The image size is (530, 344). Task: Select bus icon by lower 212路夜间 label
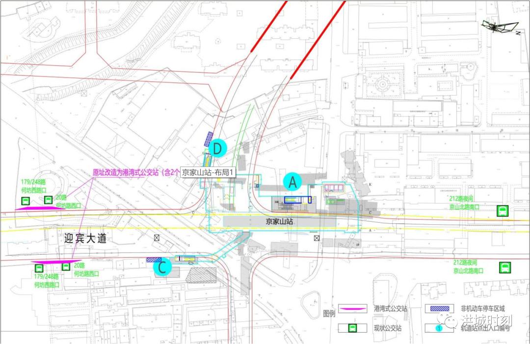[x=505, y=267]
